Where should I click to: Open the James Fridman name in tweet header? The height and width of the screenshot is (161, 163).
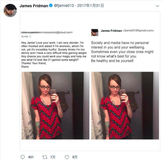(34, 6)
